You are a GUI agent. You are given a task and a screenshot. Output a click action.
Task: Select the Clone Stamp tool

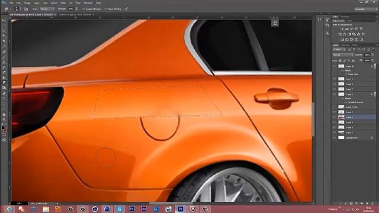pos(4,62)
